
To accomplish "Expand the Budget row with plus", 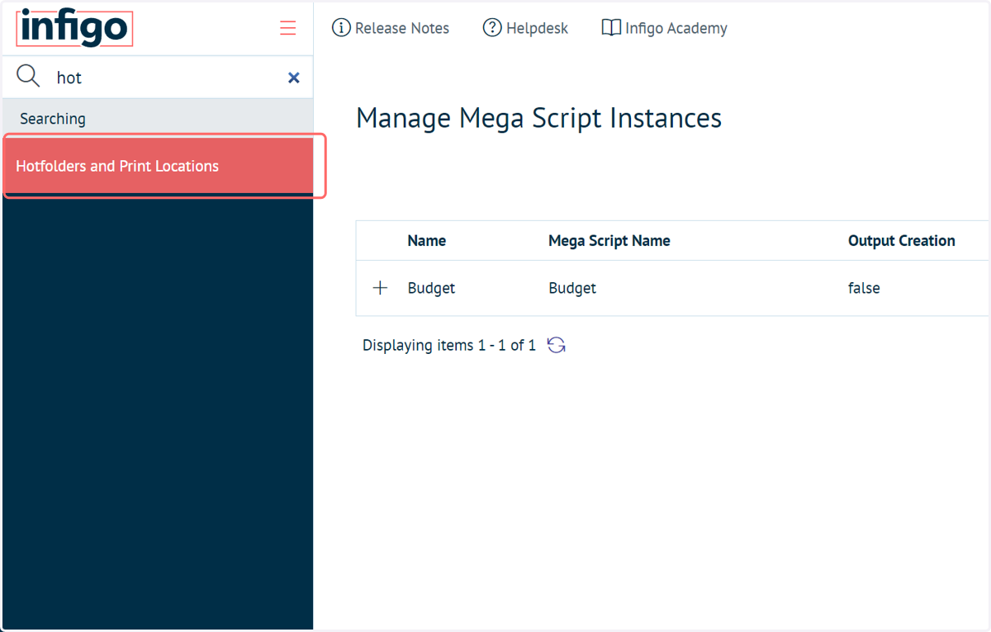I will tap(380, 288).
